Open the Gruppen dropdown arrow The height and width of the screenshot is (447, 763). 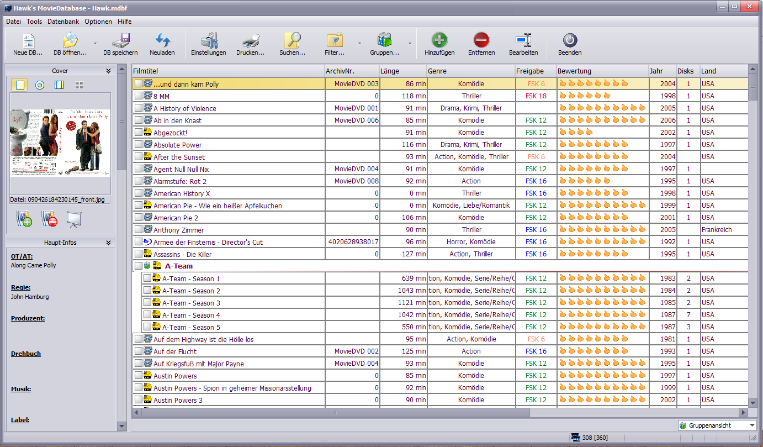(x=410, y=43)
